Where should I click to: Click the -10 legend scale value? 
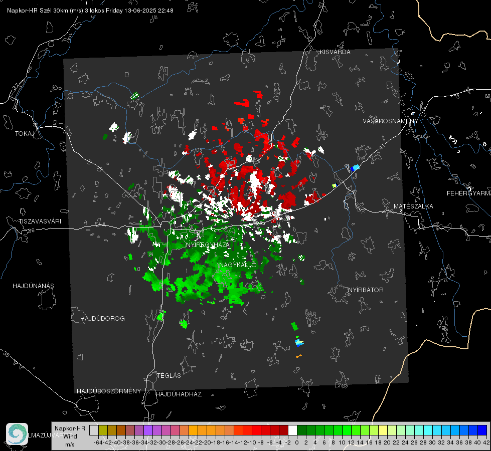[x=251, y=442]
